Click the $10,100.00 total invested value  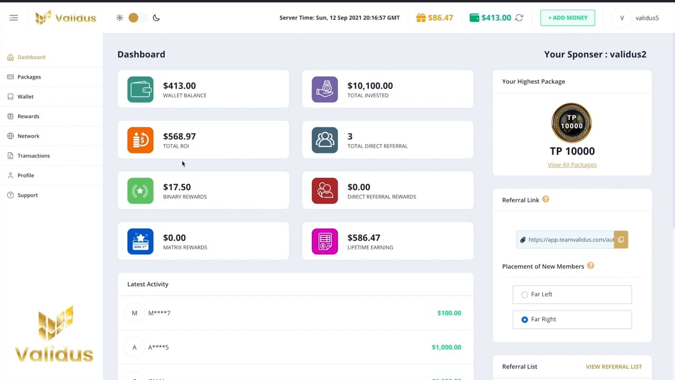[370, 85]
